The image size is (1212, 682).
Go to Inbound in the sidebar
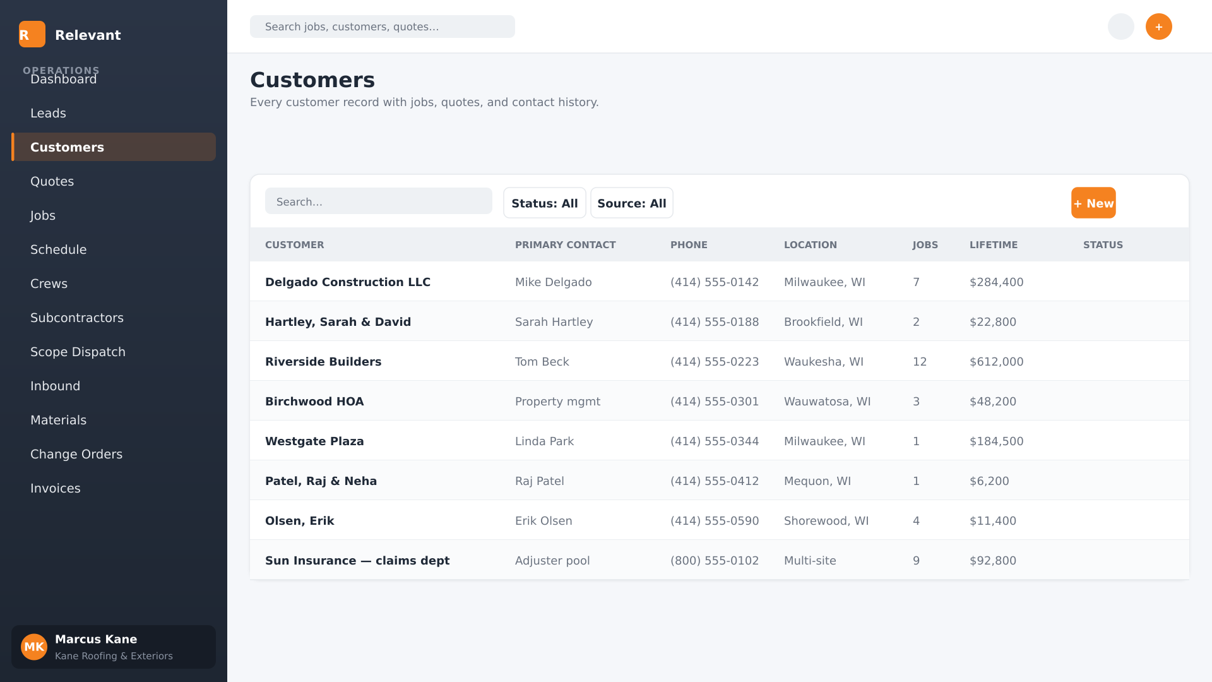click(x=114, y=386)
